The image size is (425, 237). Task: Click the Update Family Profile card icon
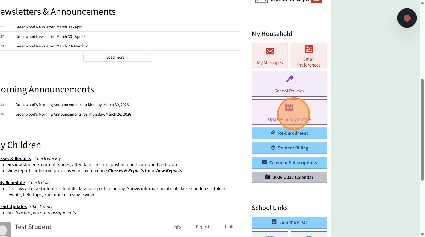tap(289, 108)
